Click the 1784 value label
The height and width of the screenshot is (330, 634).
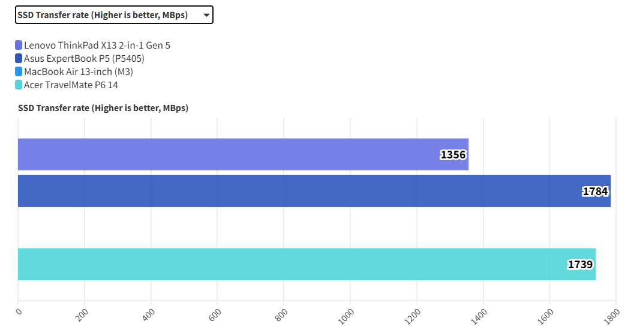click(595, 191)
